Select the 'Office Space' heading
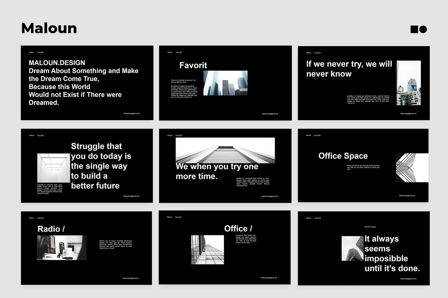Screen dimensions: 448x298 point(343,156)
